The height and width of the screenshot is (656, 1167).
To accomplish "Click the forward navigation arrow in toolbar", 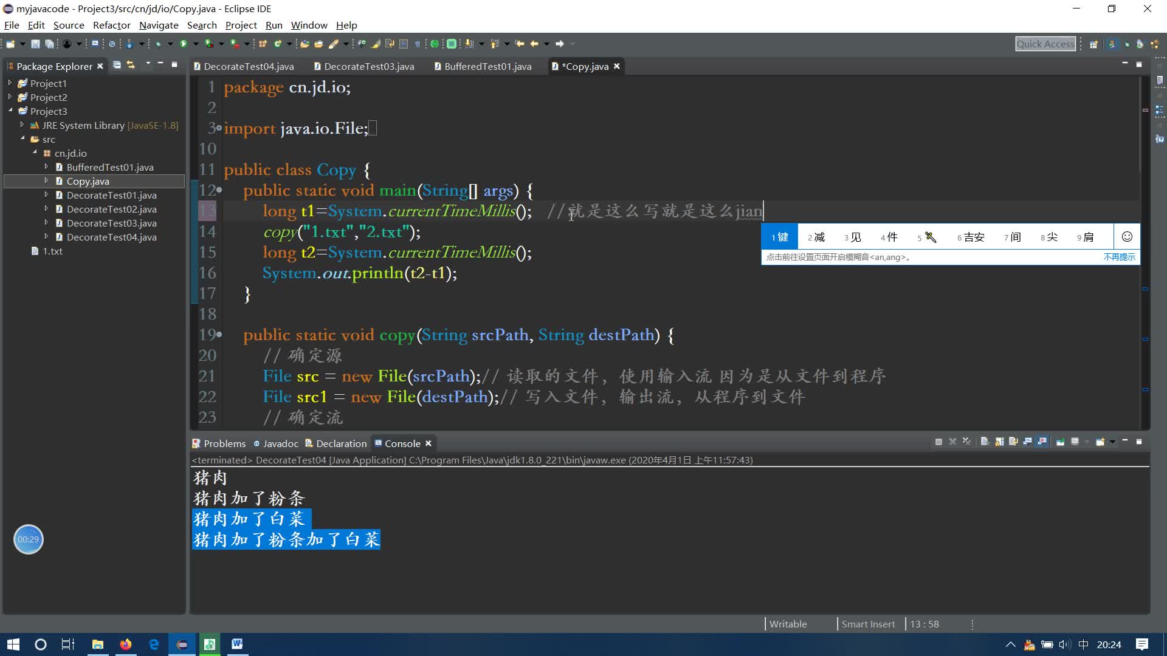I will [560, 44].
